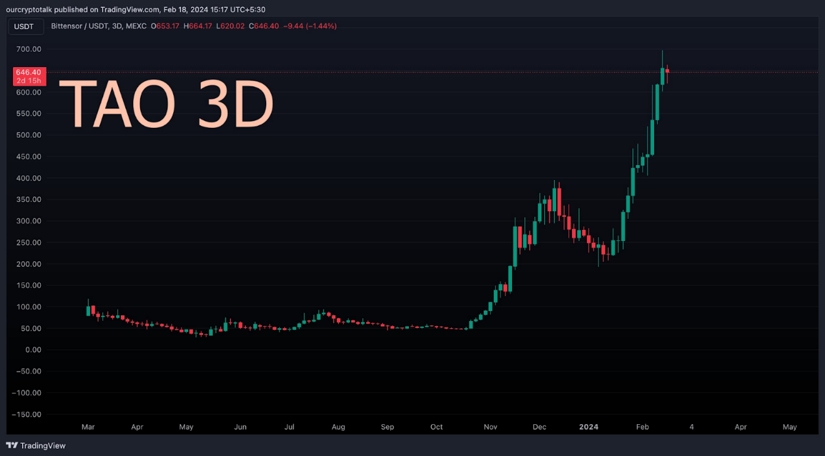This screenshot has height=456, width=825.
Task: Select the Aug label on time axis
Action: pos(338,427)
